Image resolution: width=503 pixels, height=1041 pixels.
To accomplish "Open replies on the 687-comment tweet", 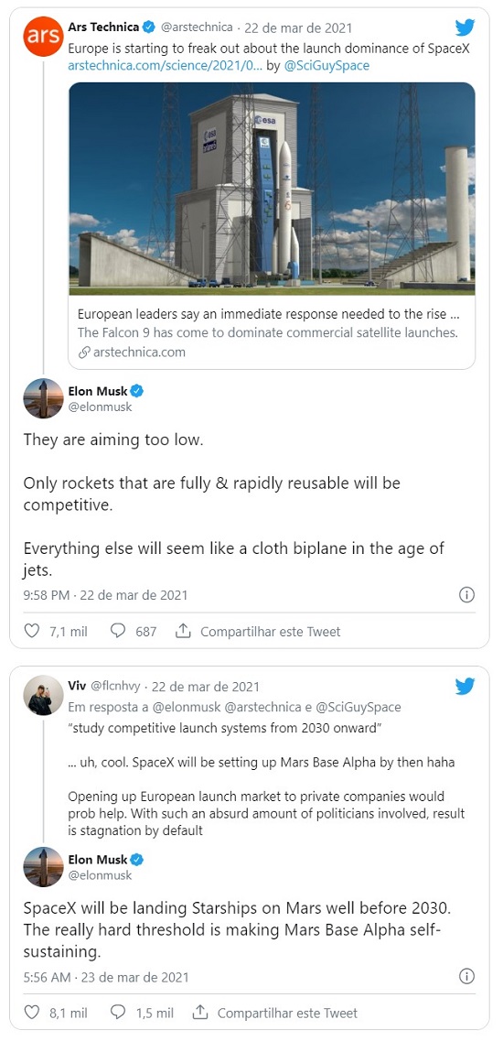I will [x=118, y=631].
